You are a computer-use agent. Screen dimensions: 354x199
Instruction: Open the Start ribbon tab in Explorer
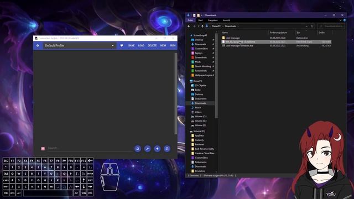click(x=200, y=20)
